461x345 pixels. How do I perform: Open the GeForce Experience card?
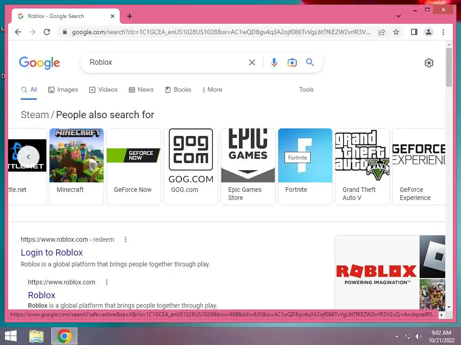(x=419, y=166)
